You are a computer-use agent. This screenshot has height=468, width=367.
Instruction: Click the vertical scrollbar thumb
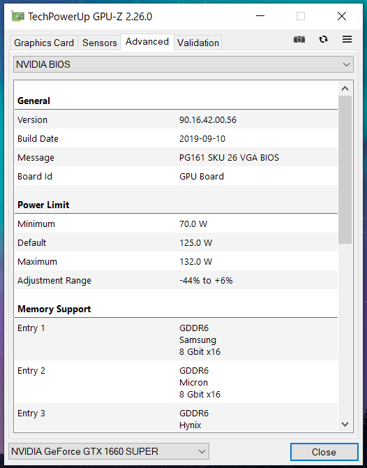pyautogui.click(x=345, y=170)
